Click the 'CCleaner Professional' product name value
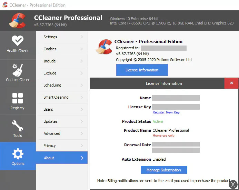 (x=171, y=130)
